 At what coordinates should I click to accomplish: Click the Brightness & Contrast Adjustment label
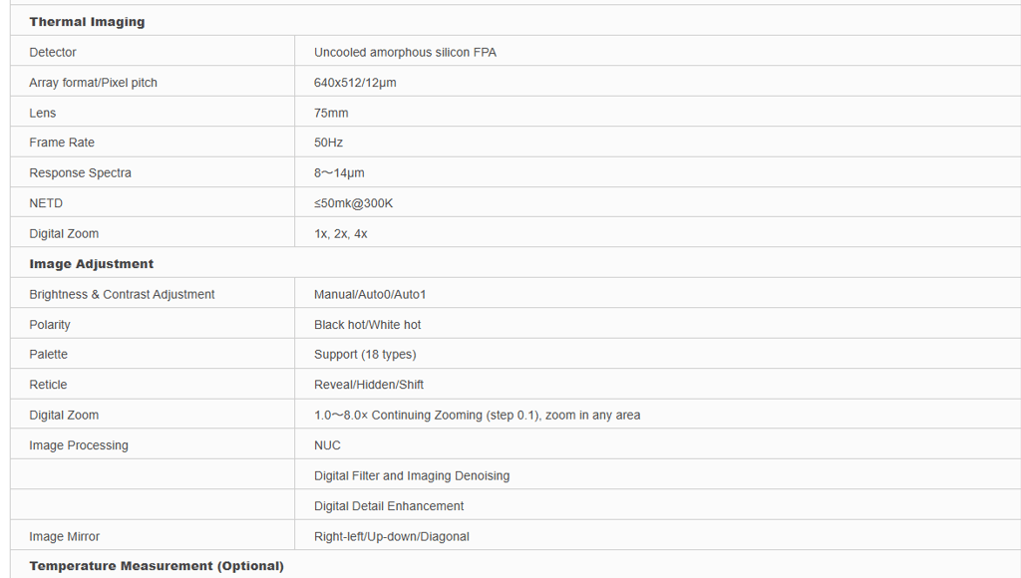(122, 294)
